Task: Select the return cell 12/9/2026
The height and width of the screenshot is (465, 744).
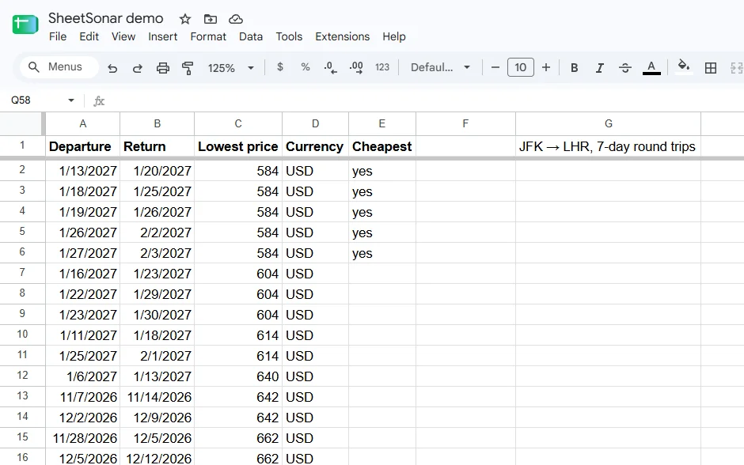Action: pyautogui.click(x=157, y=418)
